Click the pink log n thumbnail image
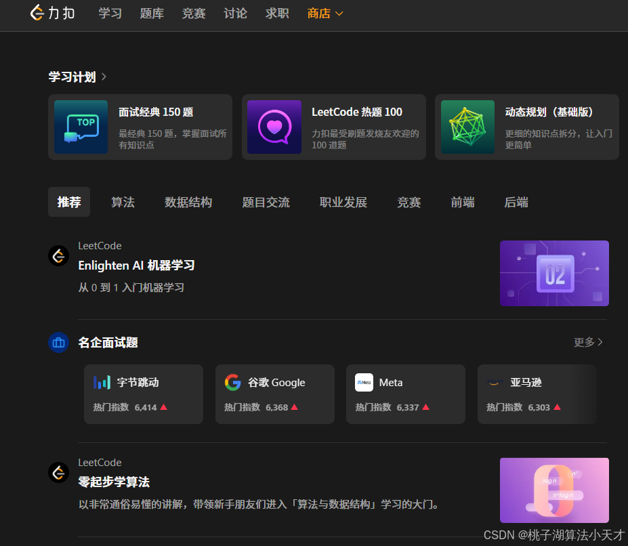The height and width of the screenshot is (546, 628). 554,490
